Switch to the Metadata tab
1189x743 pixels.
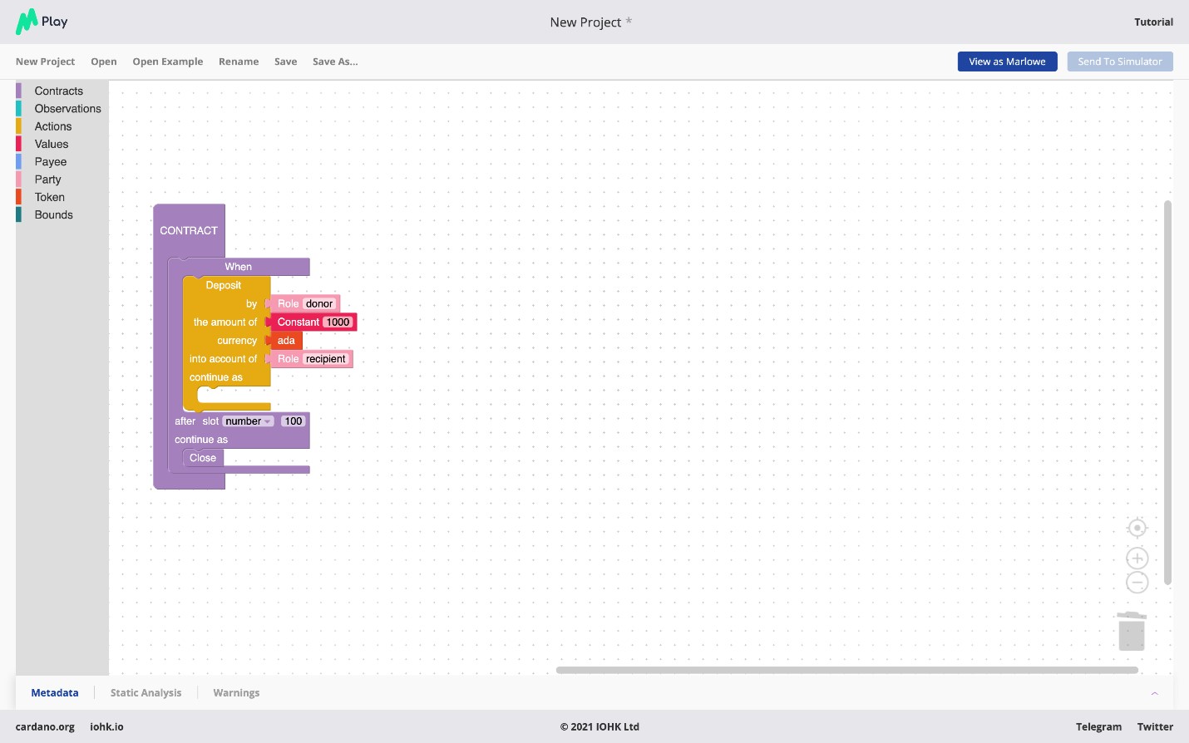tap(55, 692)
